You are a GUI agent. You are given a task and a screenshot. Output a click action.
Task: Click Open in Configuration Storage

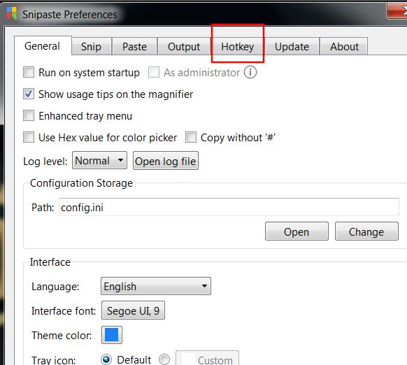click(x=297, y=231)
